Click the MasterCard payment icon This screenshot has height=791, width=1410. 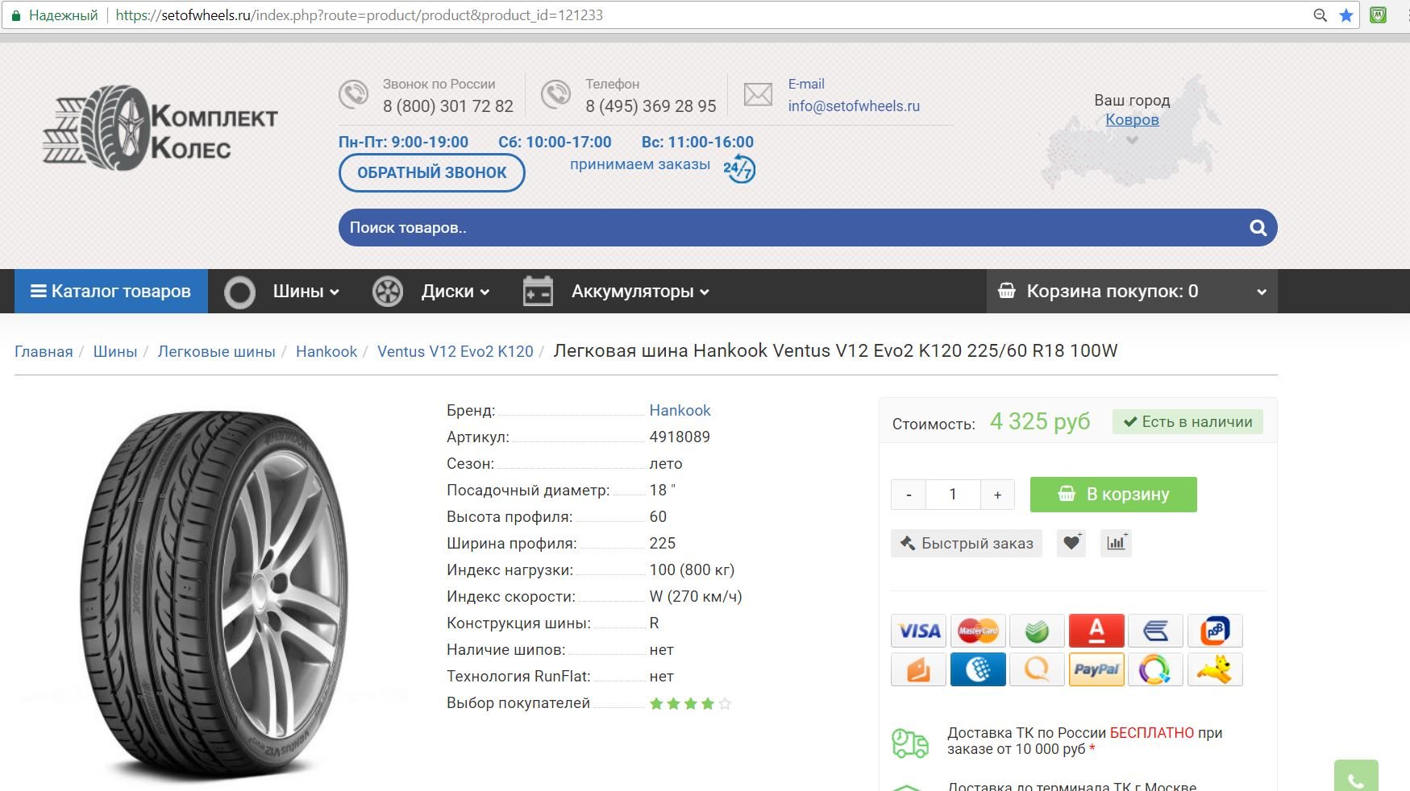pyautogui.click(x=978, y=631)
